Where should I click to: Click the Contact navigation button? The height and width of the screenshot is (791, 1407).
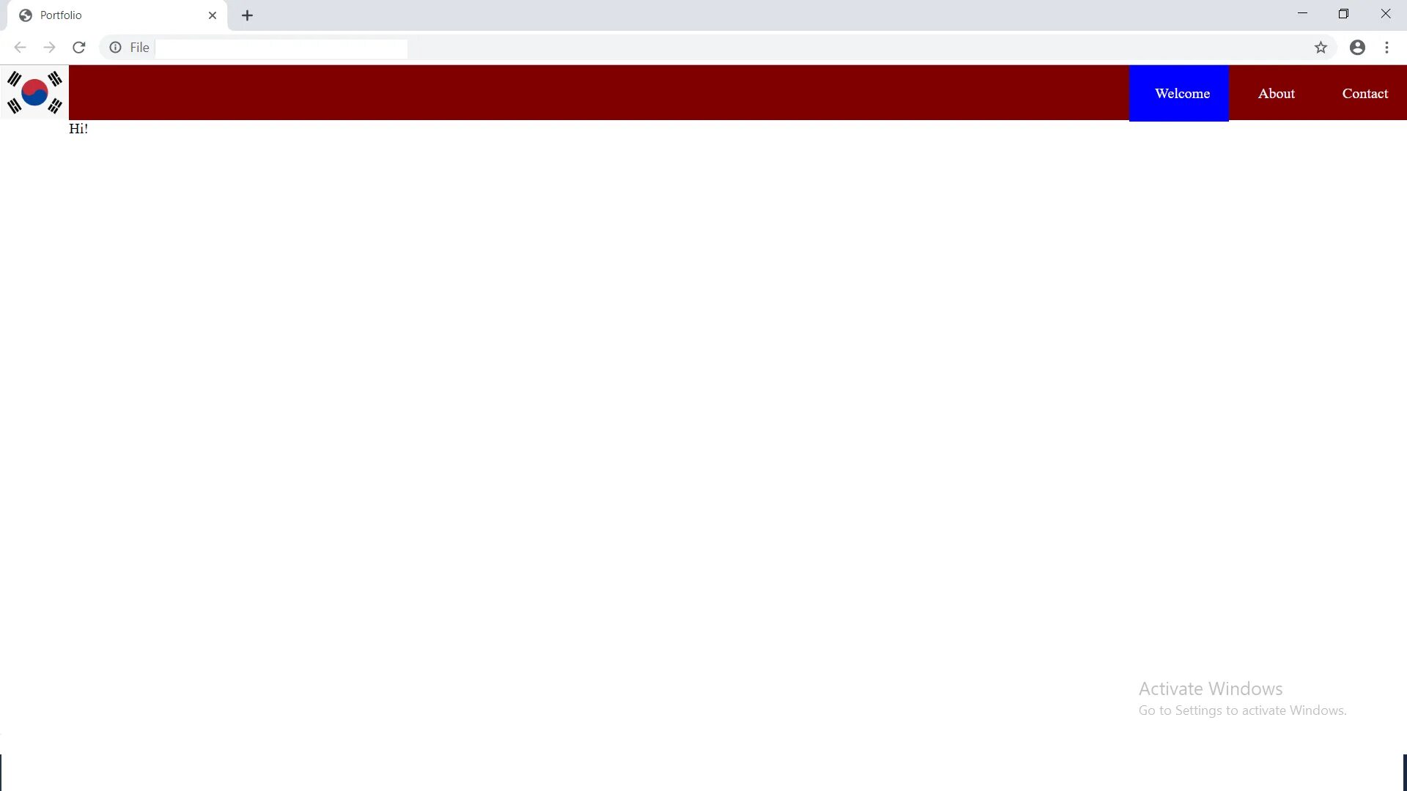(x=1364, y=93)
